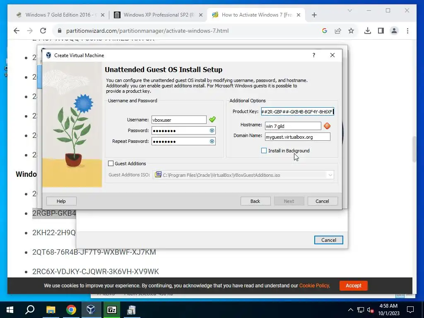Click the installer icon in taskbar
Screen dimensions: 424x318
click(132, 310)
